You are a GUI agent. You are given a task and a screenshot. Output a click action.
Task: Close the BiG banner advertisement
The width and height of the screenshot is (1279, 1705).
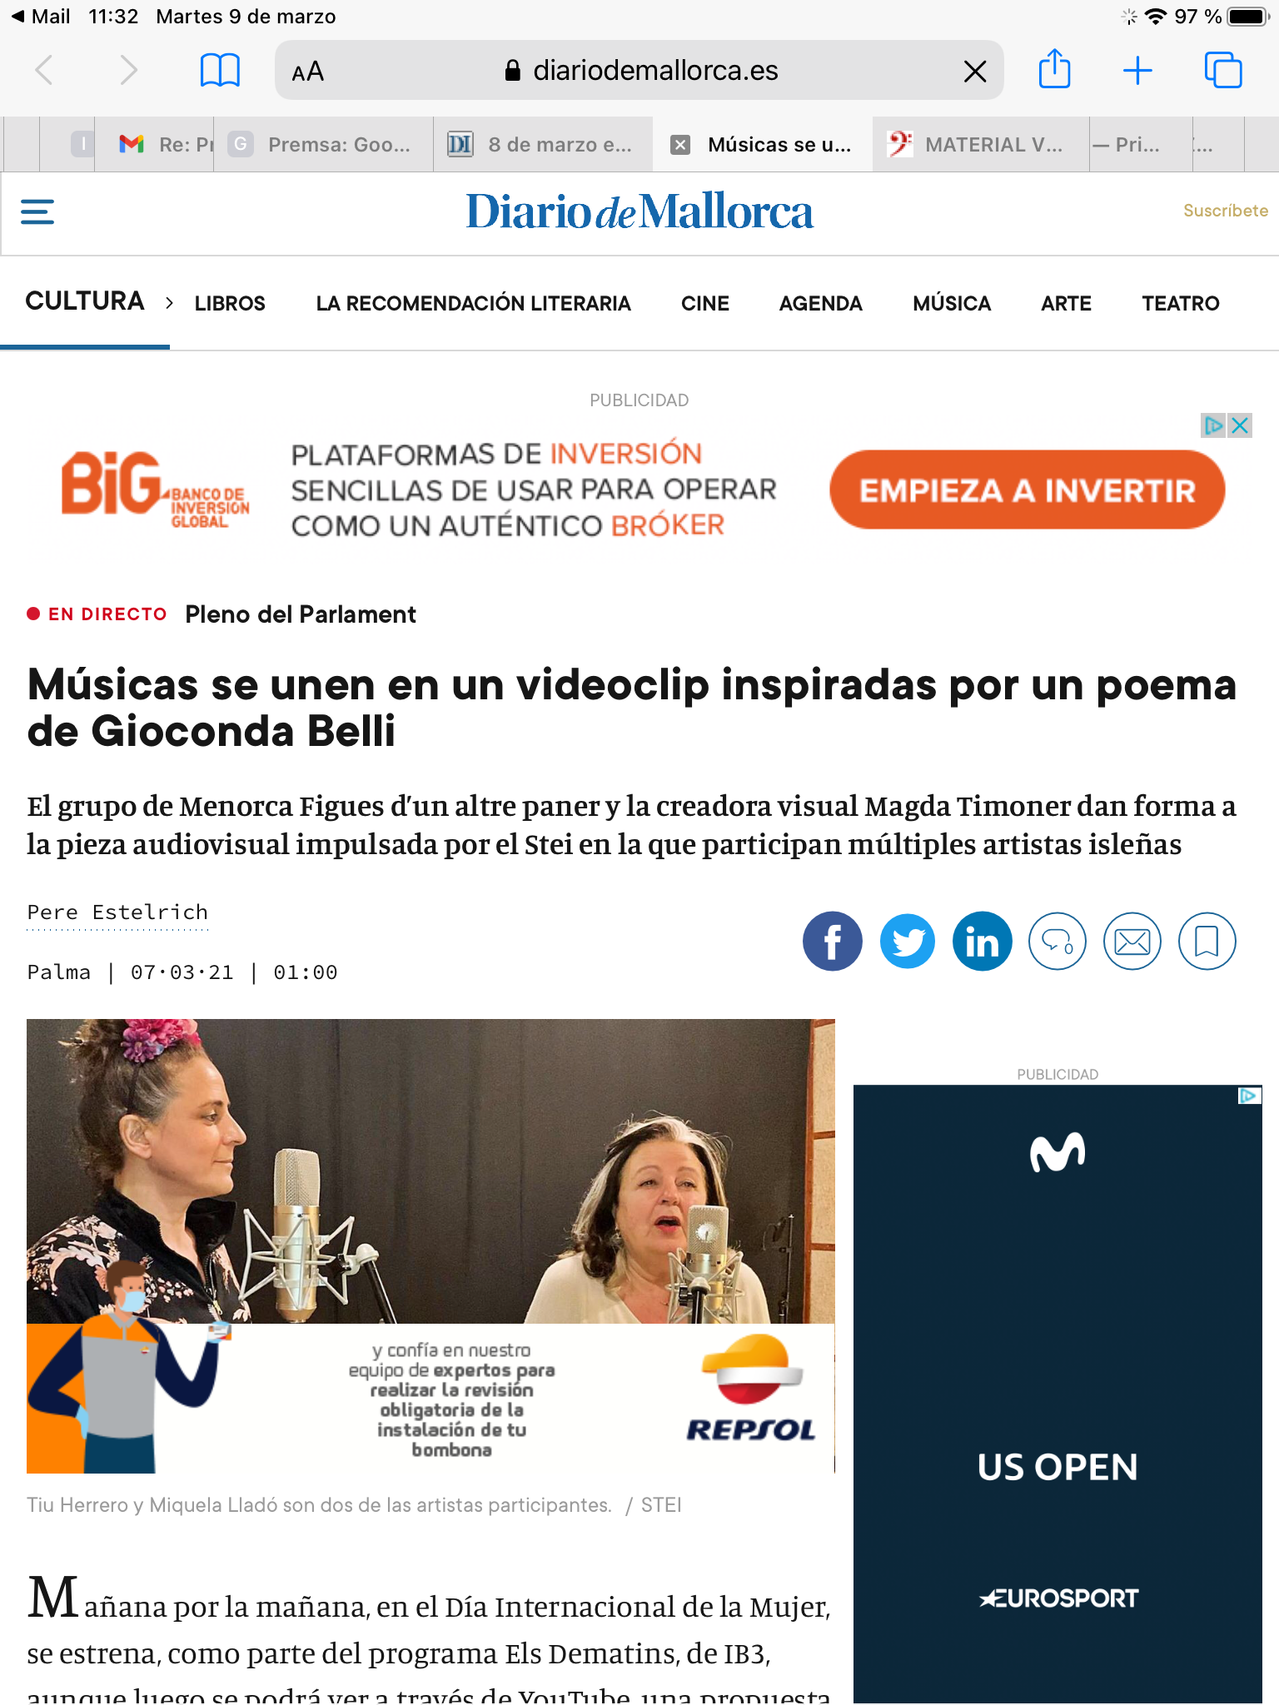(1241, 425)
